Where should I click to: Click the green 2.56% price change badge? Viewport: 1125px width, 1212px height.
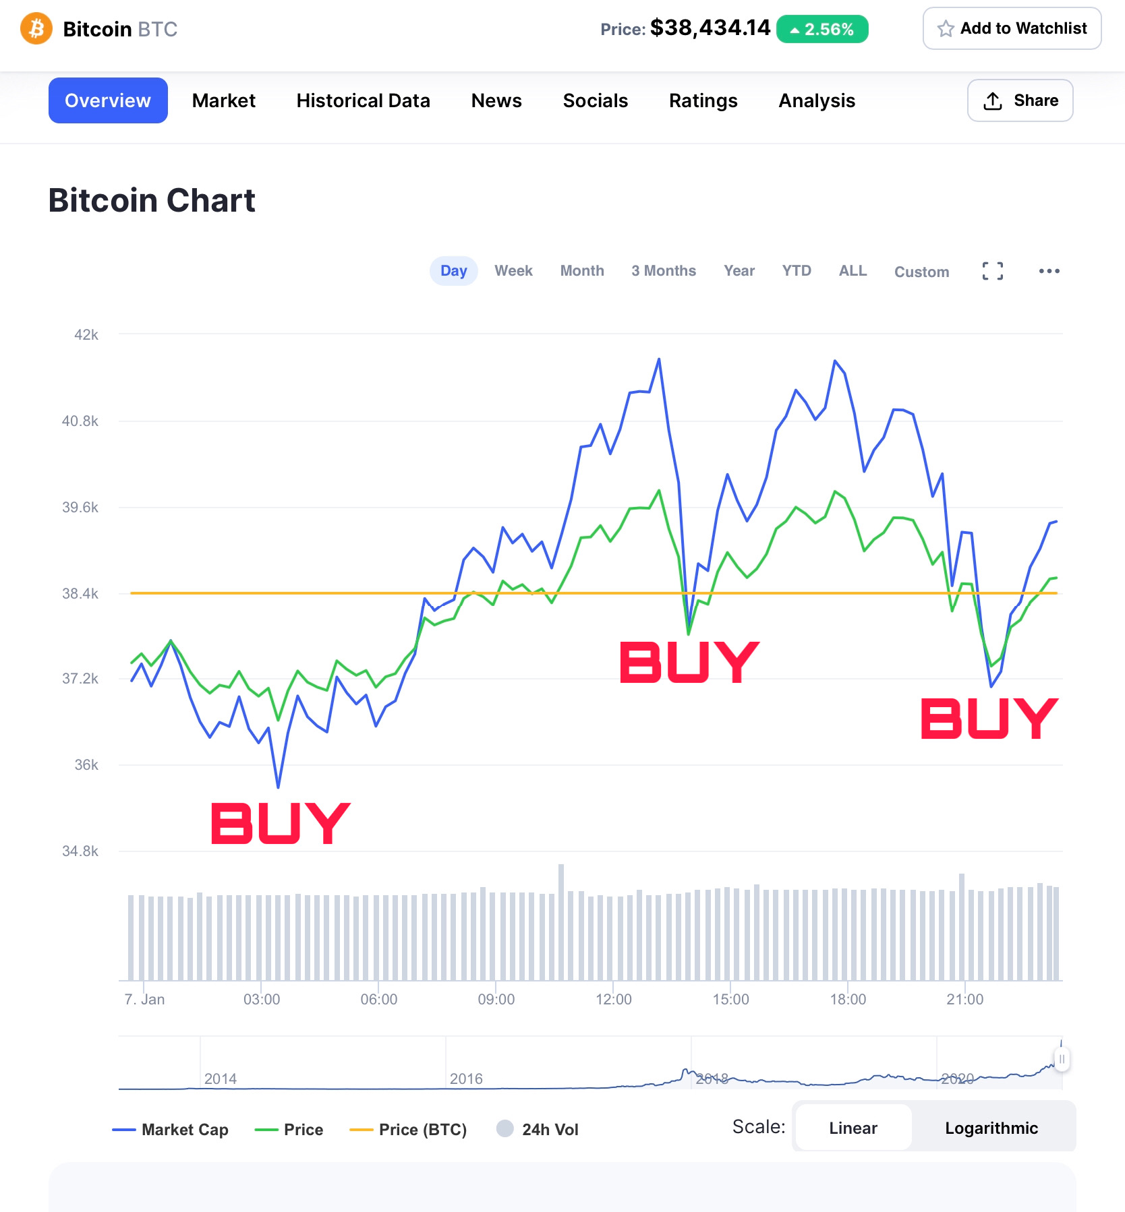[x=822, y=29]
